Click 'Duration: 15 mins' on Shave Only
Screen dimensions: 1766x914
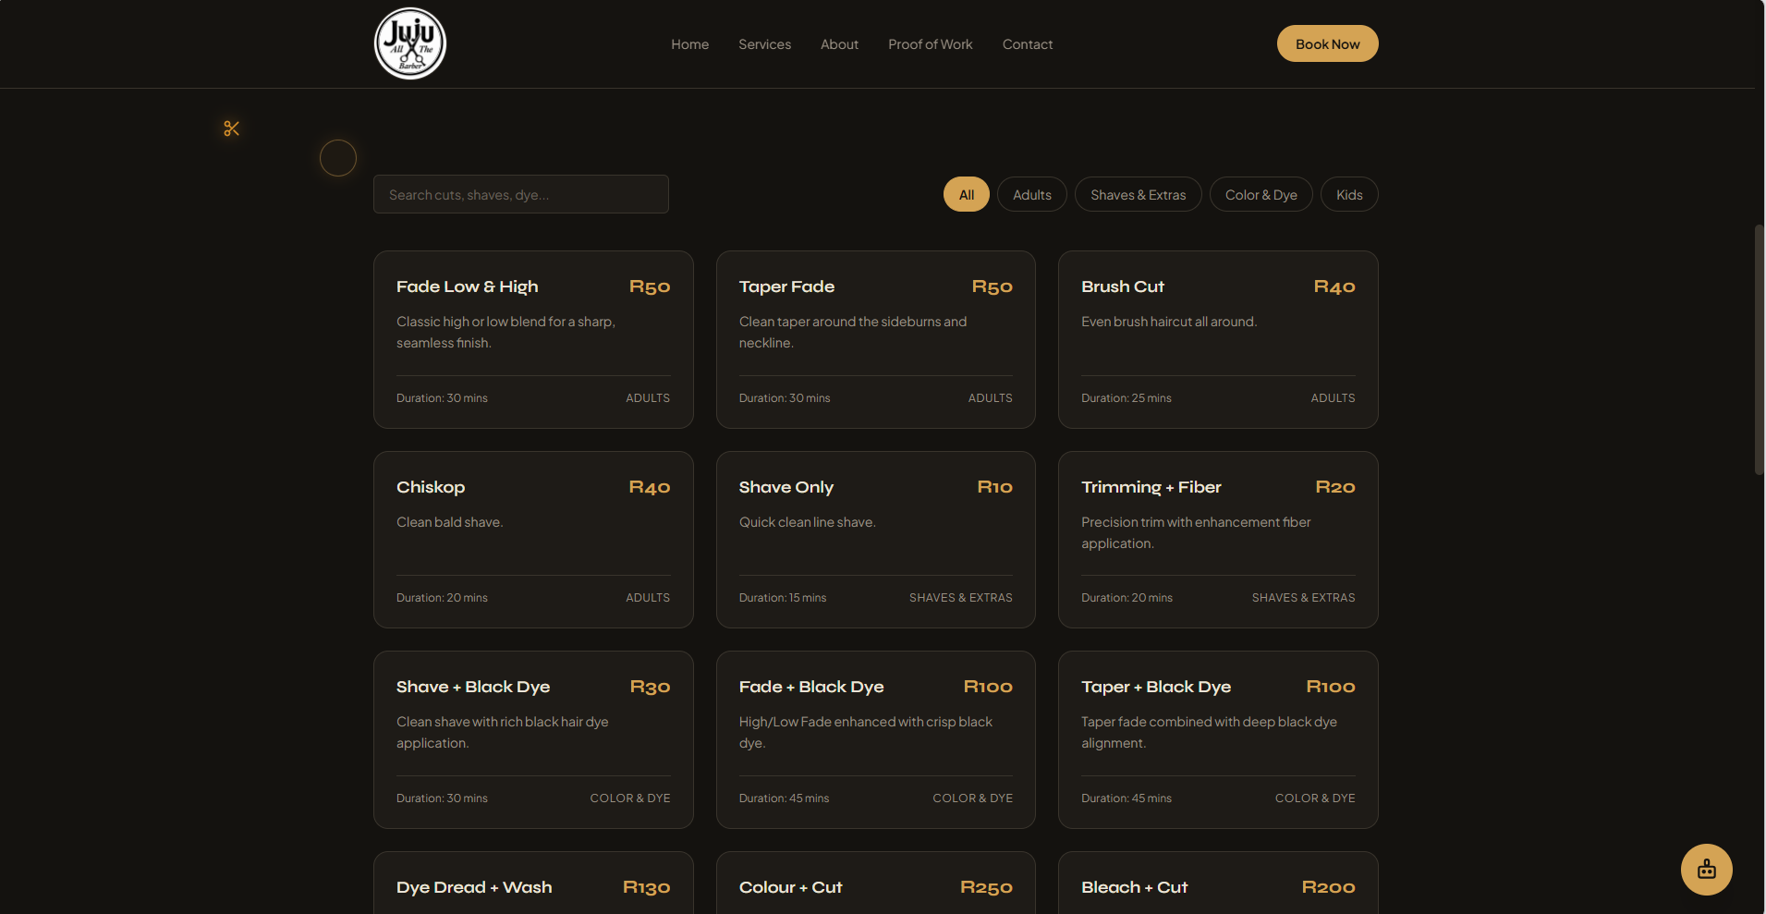pos(783,598)
